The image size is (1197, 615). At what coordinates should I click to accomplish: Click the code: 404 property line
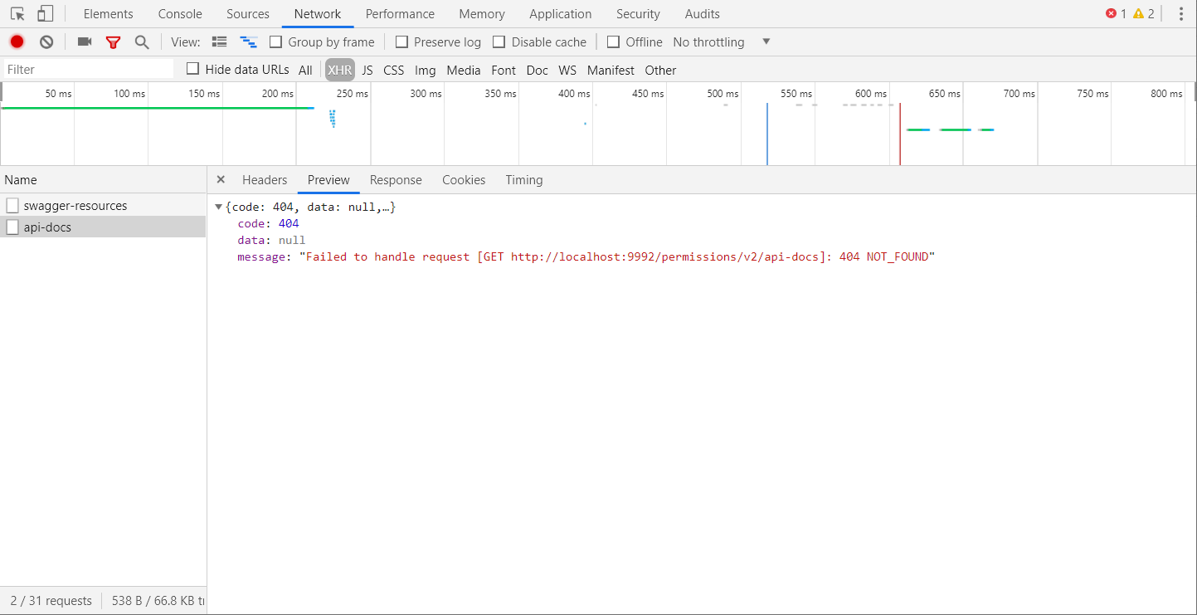coord(268,223)
